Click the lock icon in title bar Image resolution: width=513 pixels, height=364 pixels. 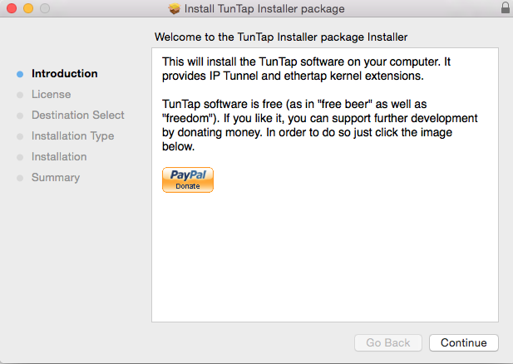point(506,7)
